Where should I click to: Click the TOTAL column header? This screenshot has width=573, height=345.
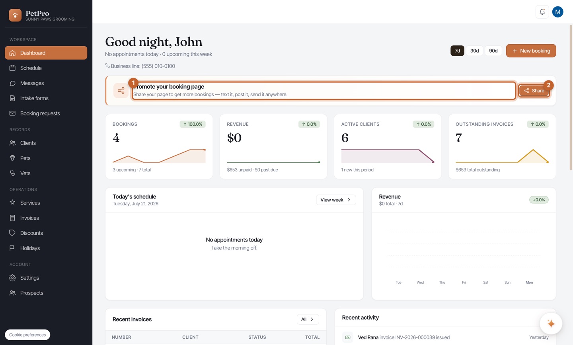(x=312, y=337)
